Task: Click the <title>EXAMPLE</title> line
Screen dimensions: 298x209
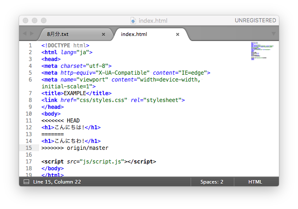Action: click(x=76, y=93)
